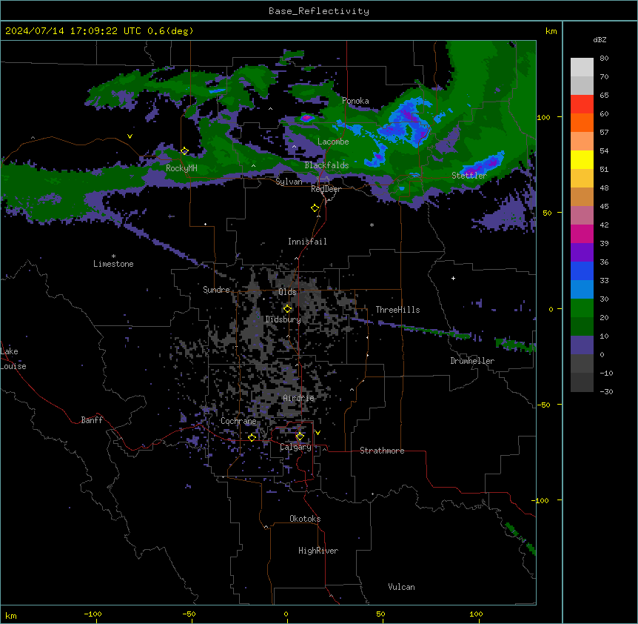Choose the dark green 10-20 dBZ swatch
Image resolution: width=638 pixels, height=624 pixels.
pyautogui.click(x=582, y=327)
